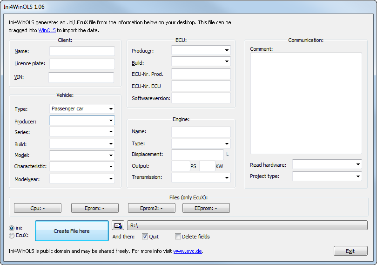This screenshot has width=377, height=265.
Task: Click the Engine Name input field
Action: click(x=201, y=132)
